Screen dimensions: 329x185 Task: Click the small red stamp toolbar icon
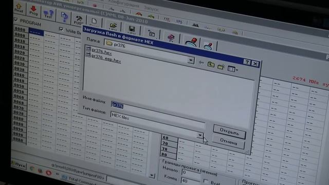pyautogui.click(x=208, y=46)
